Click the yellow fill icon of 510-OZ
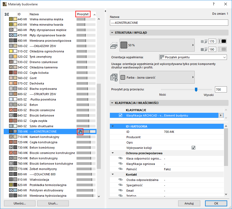The image size is (232, 209). [x=11, y=51]
